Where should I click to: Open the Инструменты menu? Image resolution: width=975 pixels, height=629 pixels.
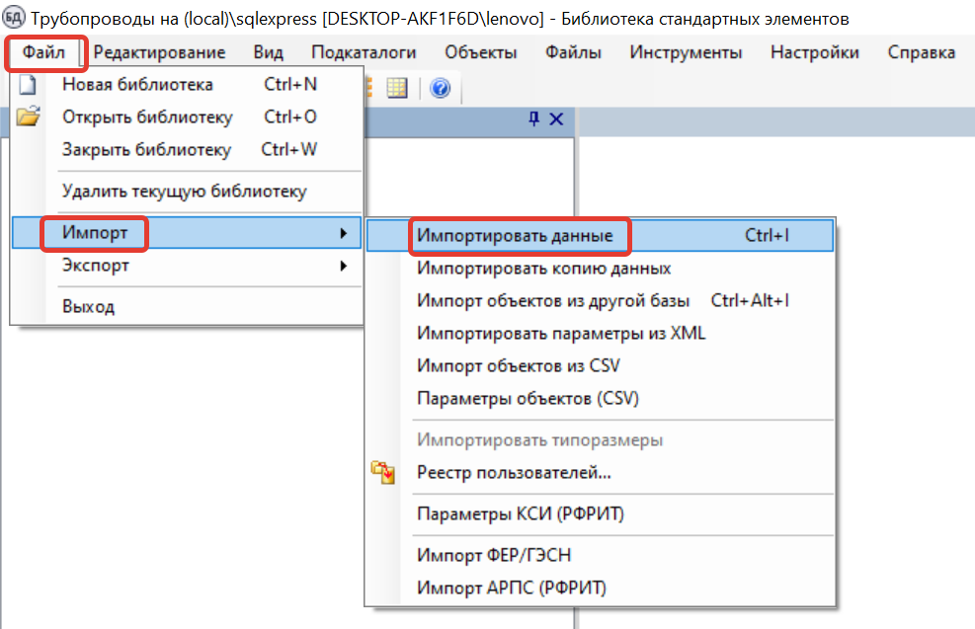686,52
